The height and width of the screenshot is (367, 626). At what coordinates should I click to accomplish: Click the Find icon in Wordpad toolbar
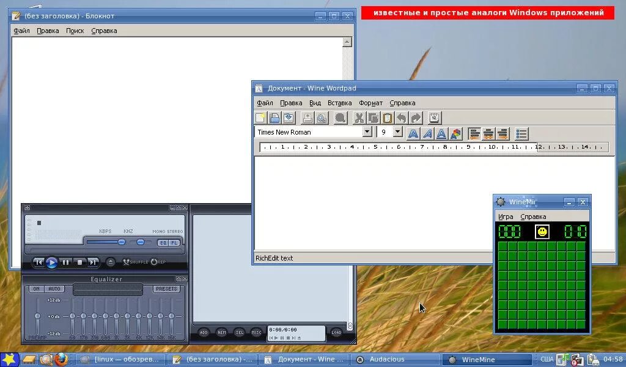pos(340,118)
